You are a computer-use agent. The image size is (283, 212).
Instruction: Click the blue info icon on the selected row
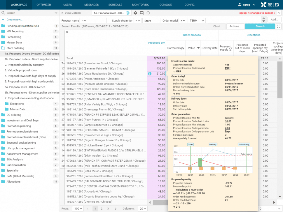click(x=149, y=74)
